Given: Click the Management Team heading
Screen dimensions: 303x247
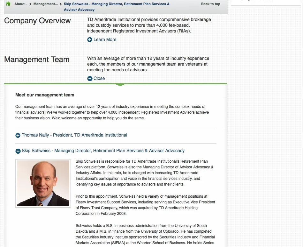Looking at the screenshot, I should coord(37,59).
